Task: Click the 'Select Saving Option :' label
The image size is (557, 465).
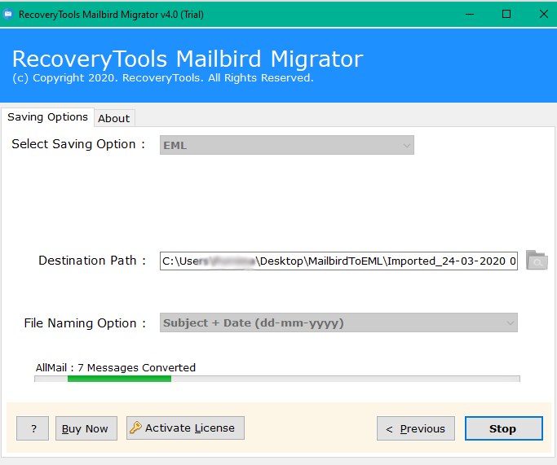Action: pos(78,144)
